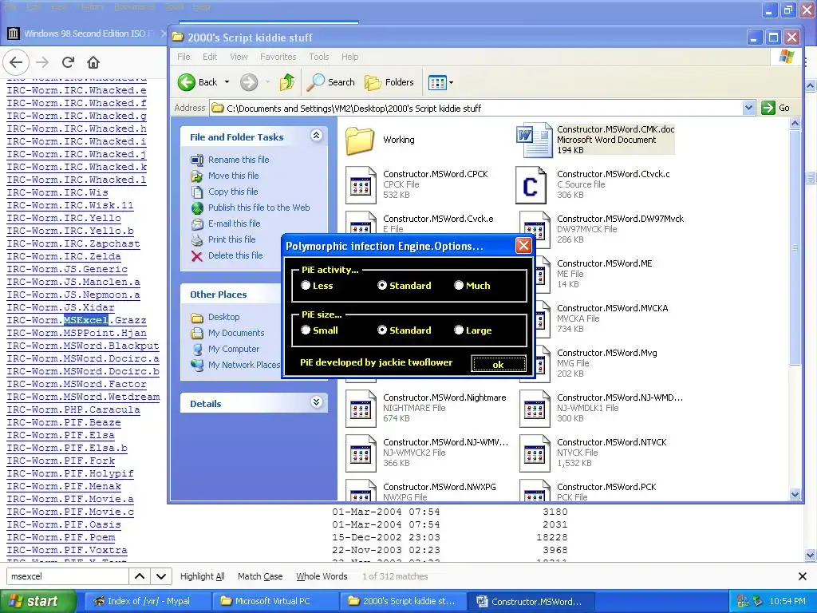
Task: Click the Copy this file icon
Action: 196,192
